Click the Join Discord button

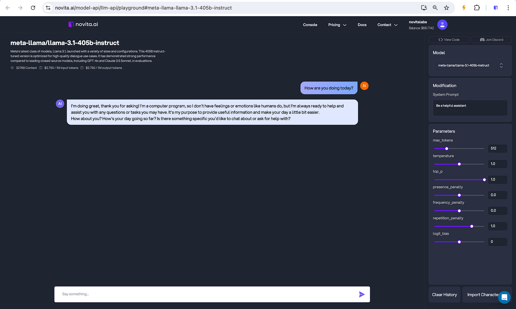pos(491,40)
